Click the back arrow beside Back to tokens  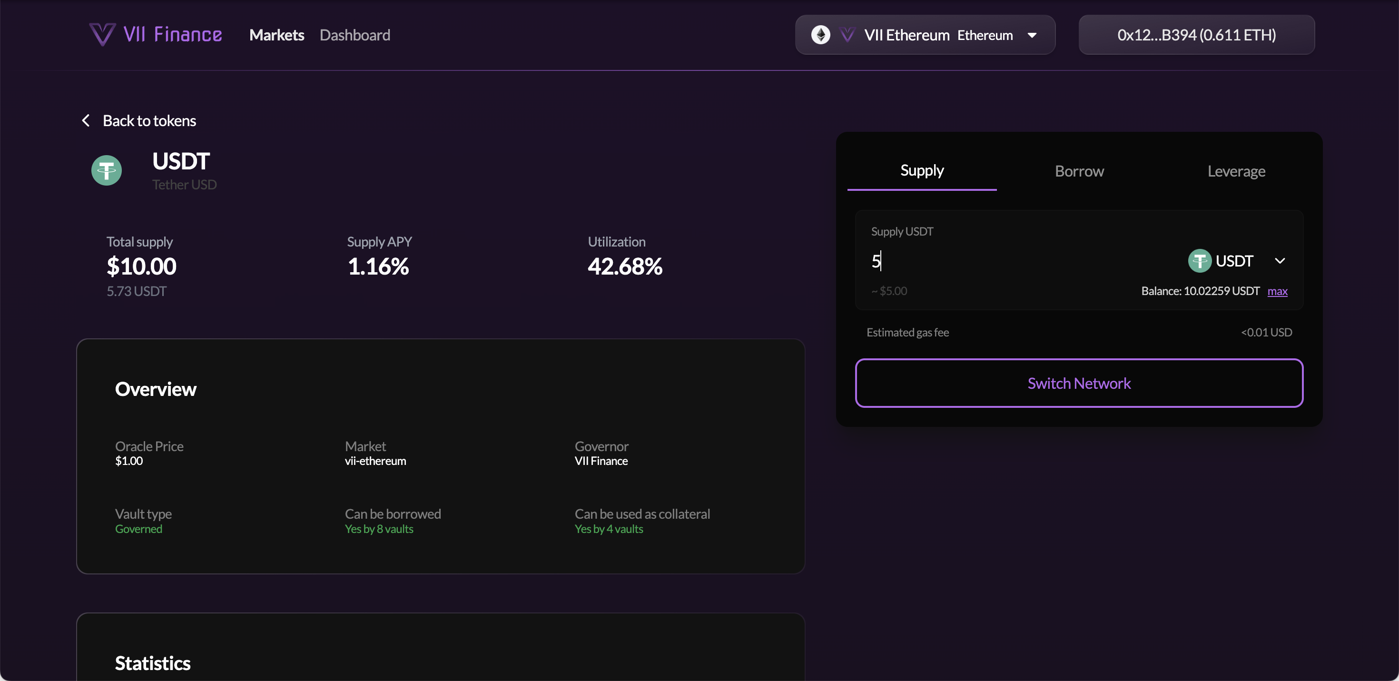point(85,120)
